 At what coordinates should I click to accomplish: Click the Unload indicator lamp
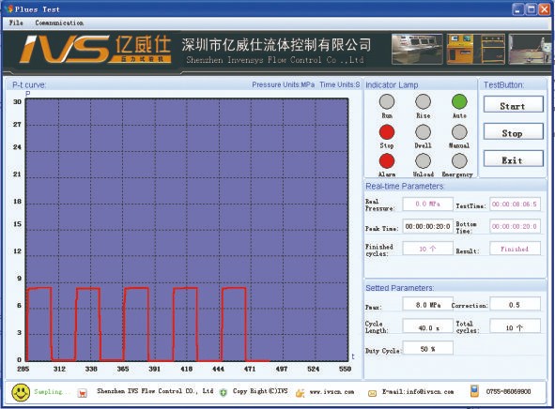tap(423, 161)
